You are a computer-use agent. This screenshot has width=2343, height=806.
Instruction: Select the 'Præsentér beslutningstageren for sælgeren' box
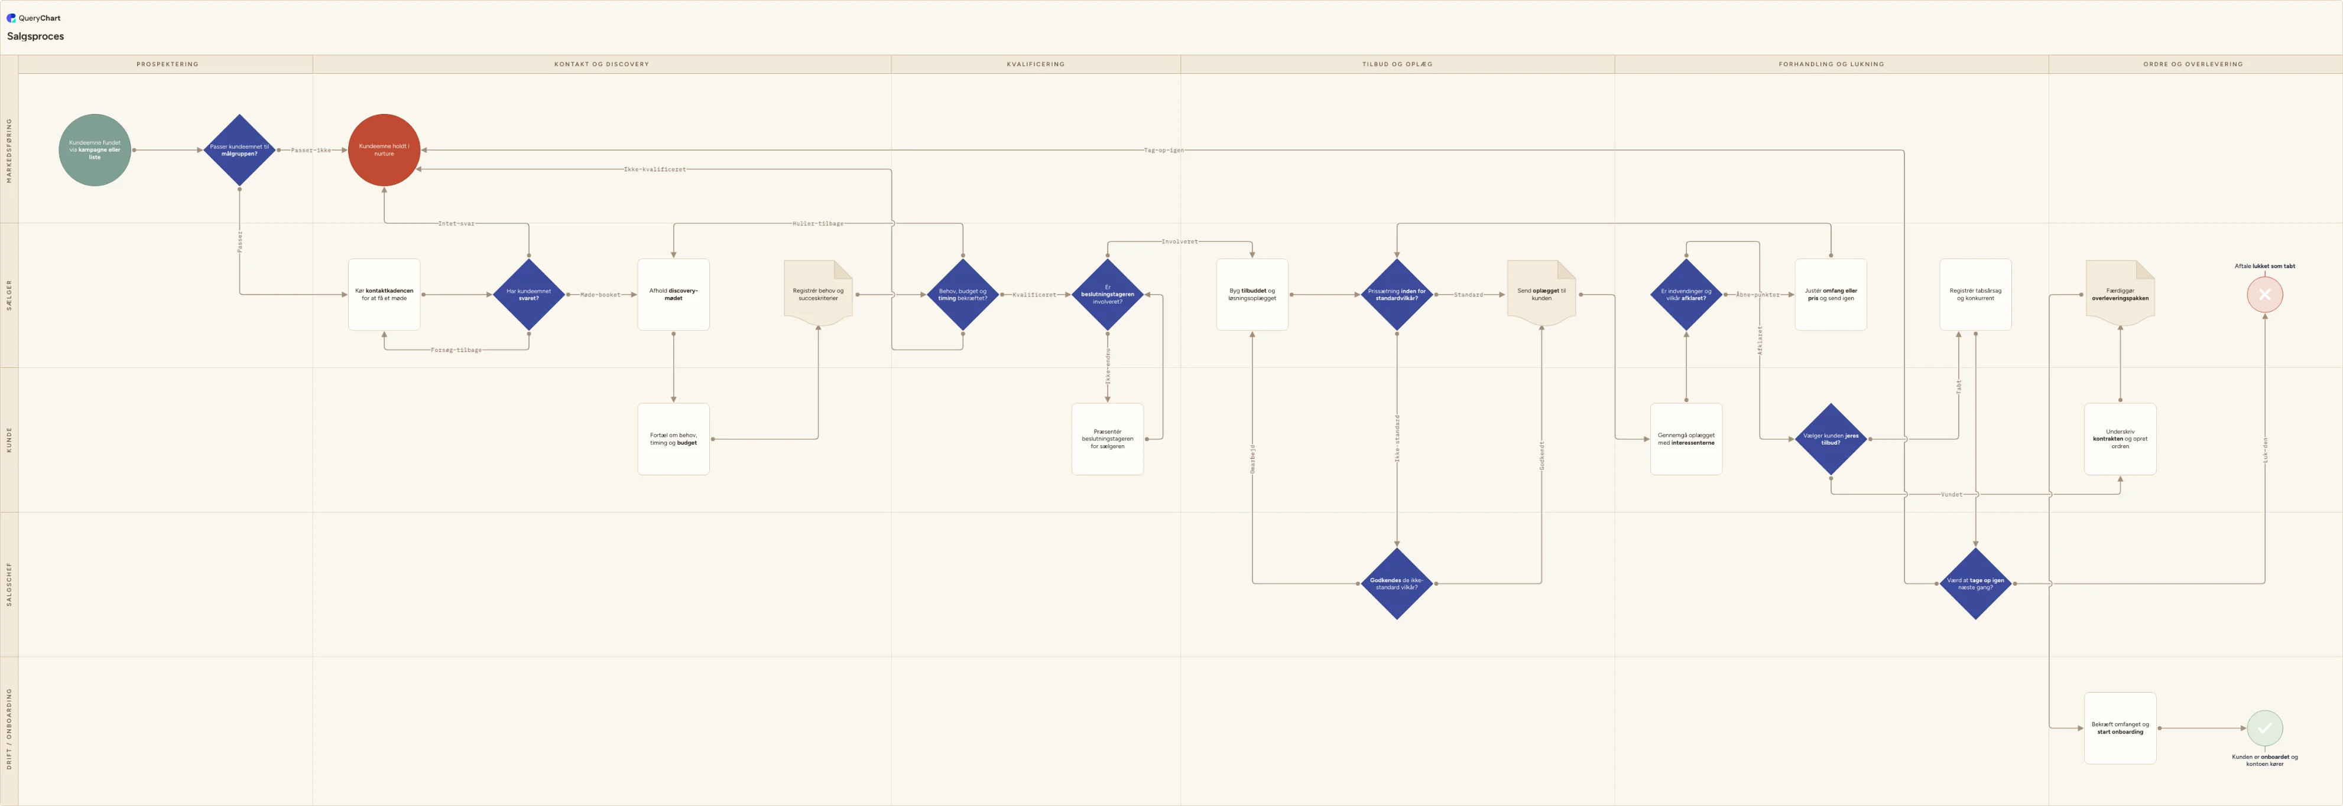[x=1107, y=439]
